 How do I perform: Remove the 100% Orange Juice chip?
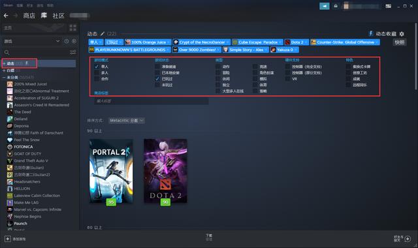coord(169,42)
